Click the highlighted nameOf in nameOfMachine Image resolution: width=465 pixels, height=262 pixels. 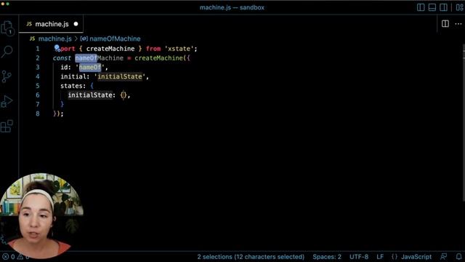86,58
